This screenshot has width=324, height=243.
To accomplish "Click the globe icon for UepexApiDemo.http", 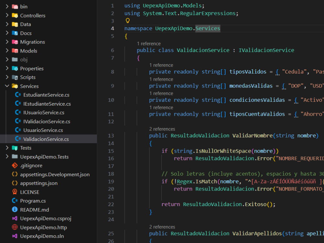I will (15, 227).
